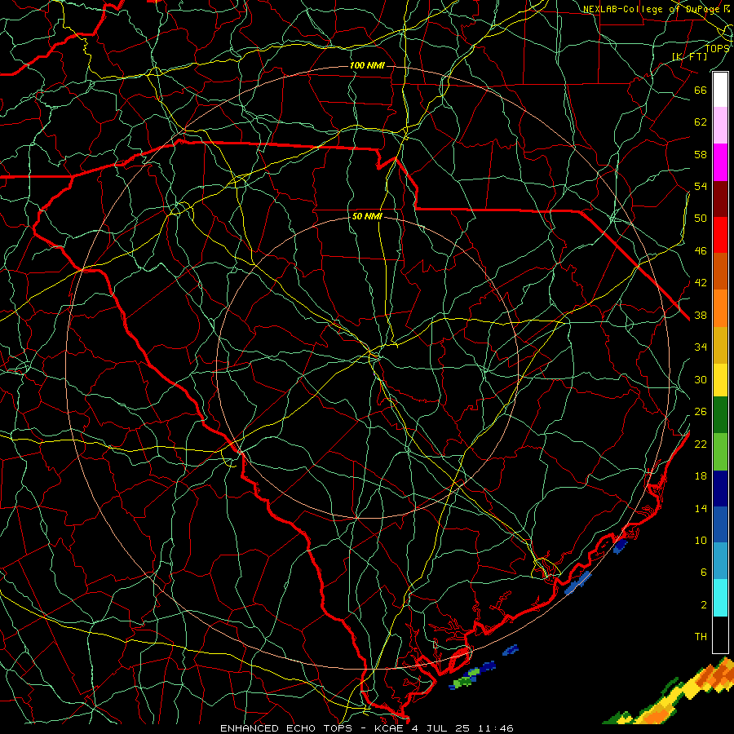Screen dimensions: 734x734
Task: Click the "18" legend value
Action: tap(701, 476)
